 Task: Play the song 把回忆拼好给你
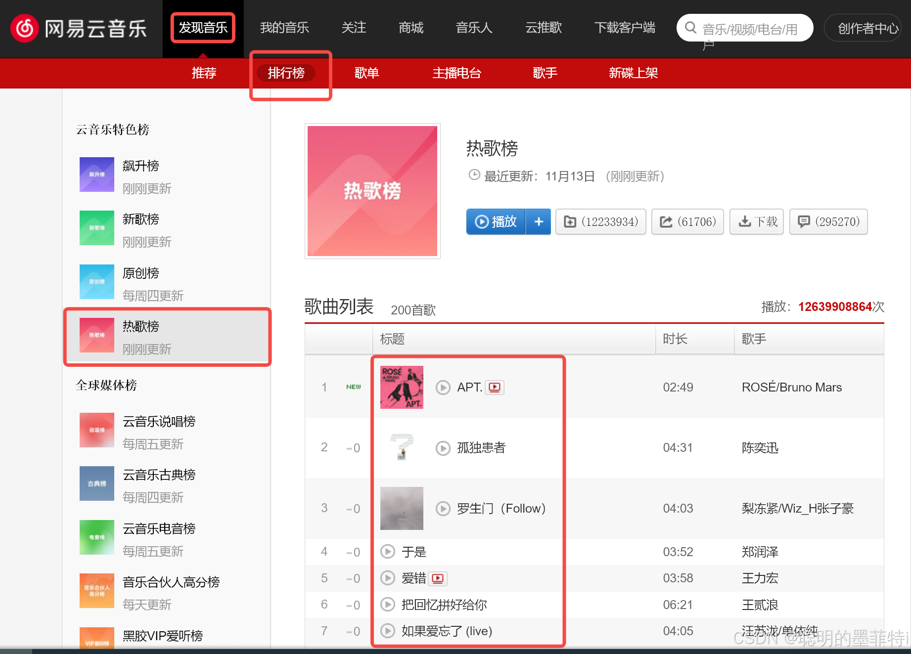pos(388,604)
